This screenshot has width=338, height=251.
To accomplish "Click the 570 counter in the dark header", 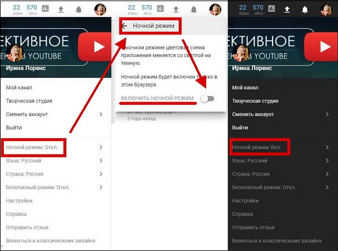I will (x=258, y=7).
